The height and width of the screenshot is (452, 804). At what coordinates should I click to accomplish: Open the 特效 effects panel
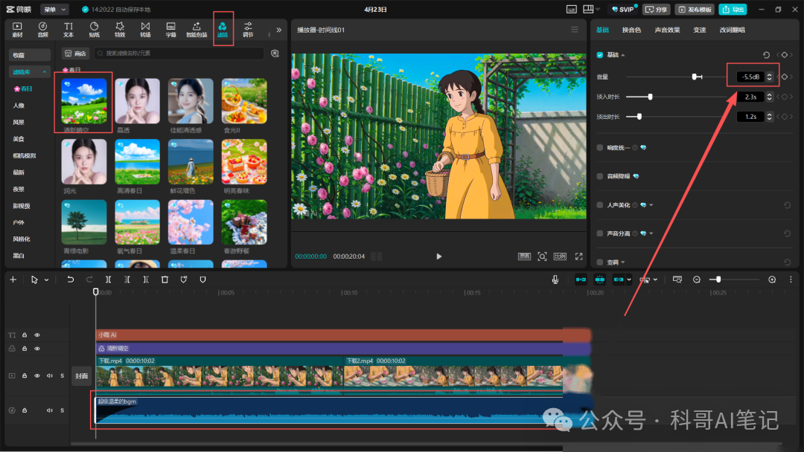(x=119, y=30)
